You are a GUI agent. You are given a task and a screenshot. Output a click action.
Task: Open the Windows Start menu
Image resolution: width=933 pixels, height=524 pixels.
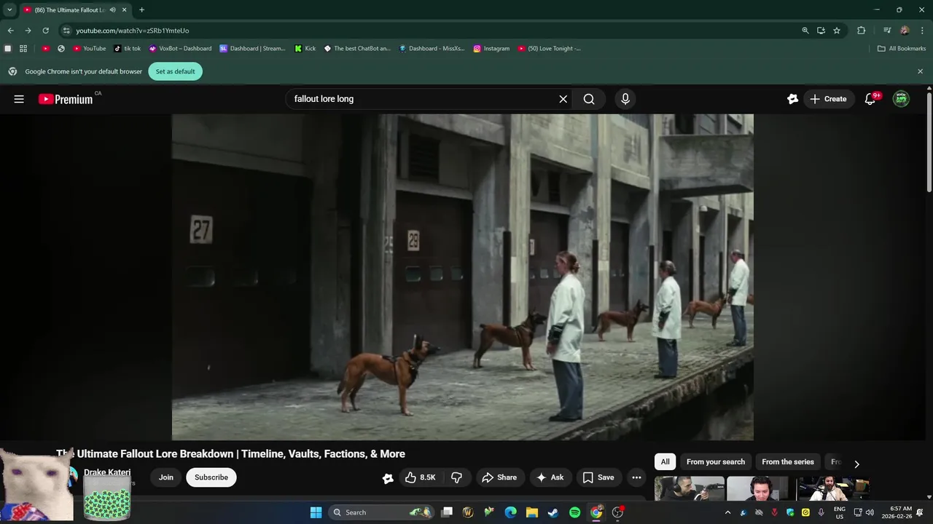click(316, 512)
